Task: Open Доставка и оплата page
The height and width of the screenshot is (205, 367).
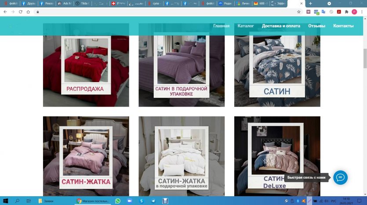Action: point(281,26)
